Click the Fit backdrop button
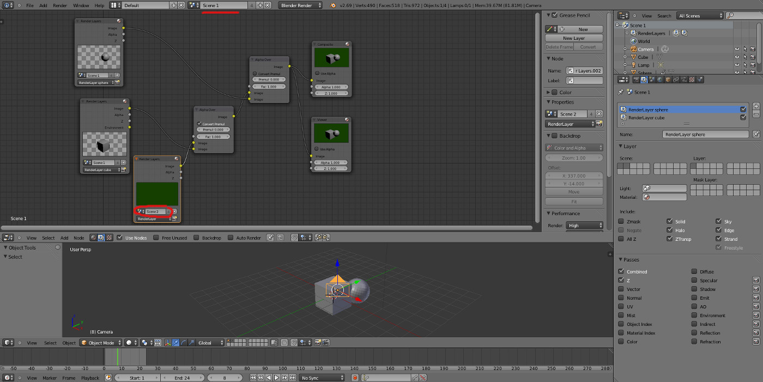Screen dimensions: 763x382 pos(574,201)
